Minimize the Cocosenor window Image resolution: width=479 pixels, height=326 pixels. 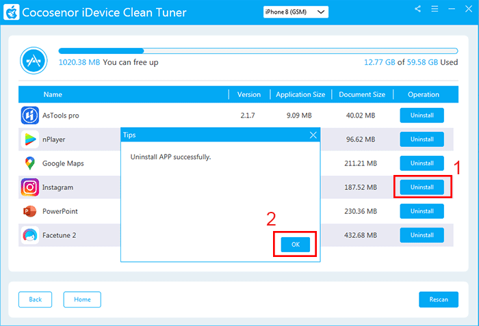coord(452,9)
